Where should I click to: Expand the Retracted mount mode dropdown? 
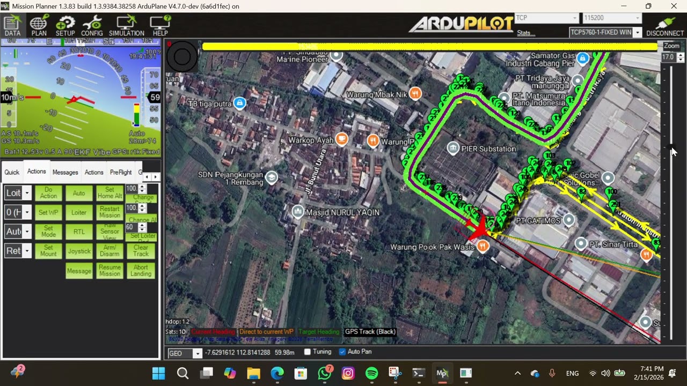tap(27, 250)
